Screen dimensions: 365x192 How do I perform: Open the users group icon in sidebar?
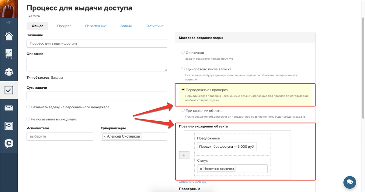(x=9, y=72)
